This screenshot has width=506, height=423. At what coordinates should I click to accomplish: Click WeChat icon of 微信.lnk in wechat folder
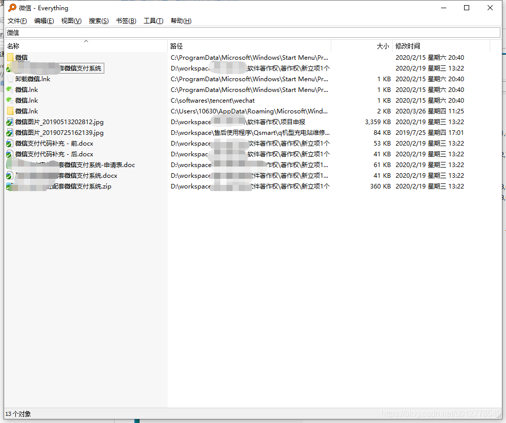10,100
